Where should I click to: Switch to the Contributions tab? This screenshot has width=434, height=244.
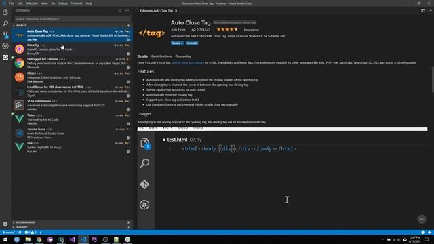(161, 56)
